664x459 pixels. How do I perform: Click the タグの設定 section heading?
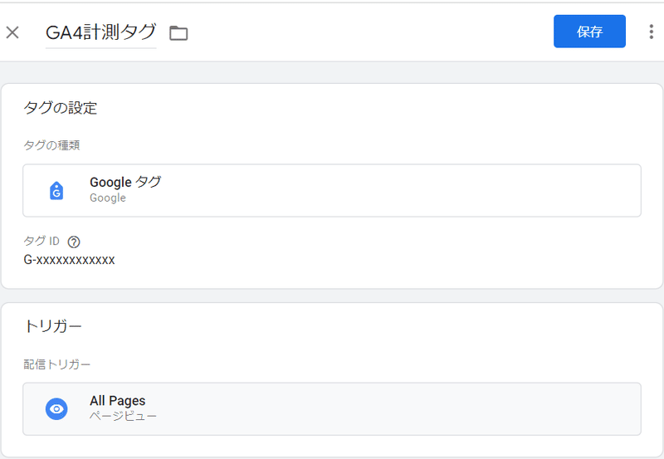(60, 108)
